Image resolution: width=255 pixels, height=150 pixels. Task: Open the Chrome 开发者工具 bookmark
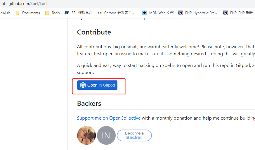tap(116, 13)
